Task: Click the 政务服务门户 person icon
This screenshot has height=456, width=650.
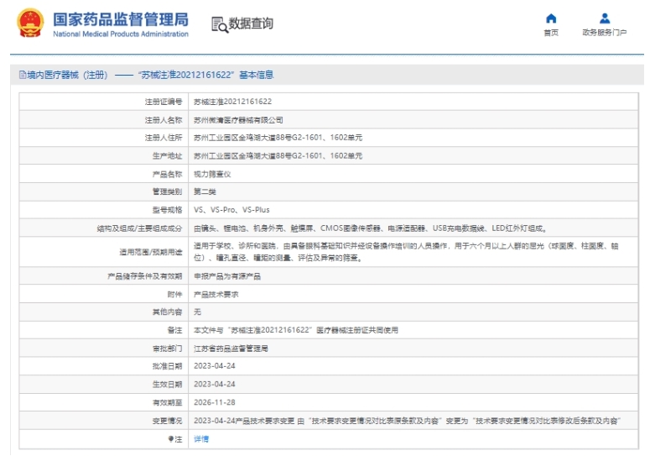Action: [604, 18]
